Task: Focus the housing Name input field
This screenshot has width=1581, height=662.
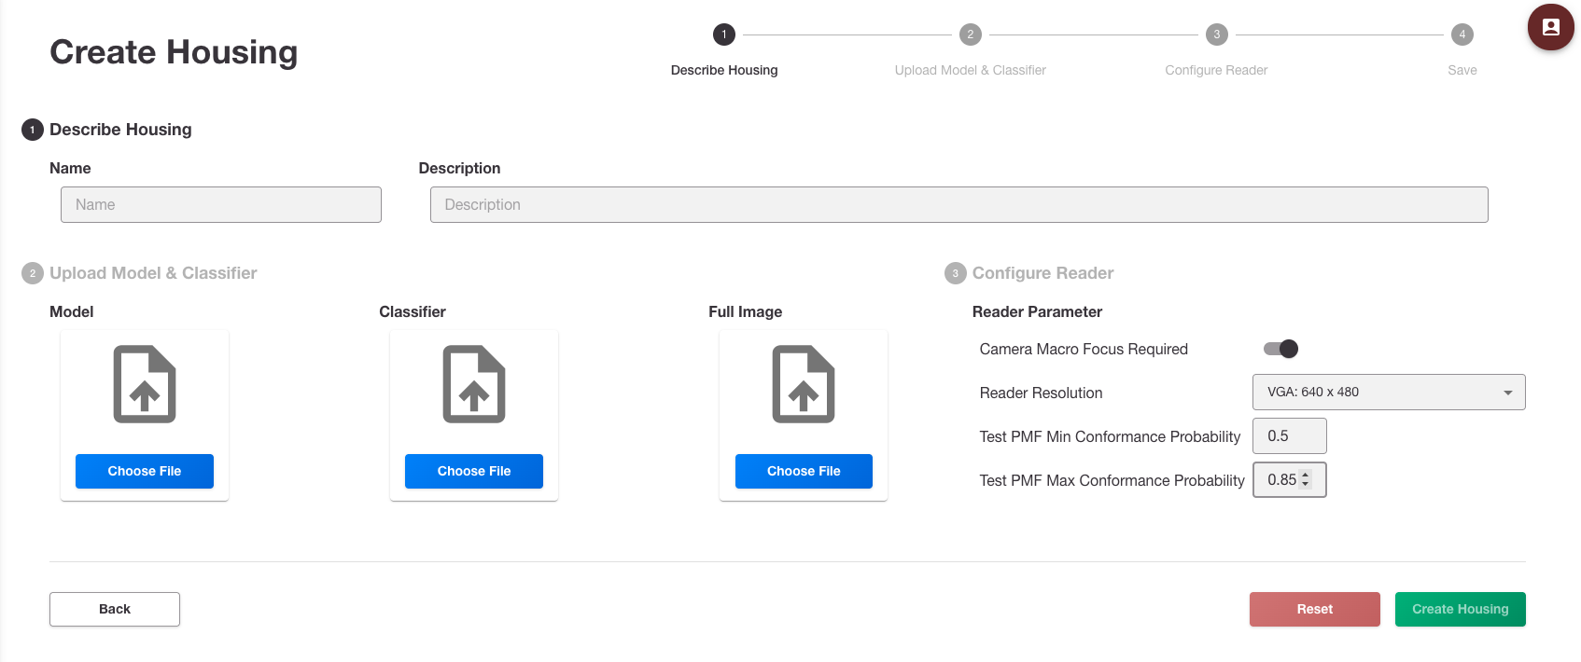Action: 221,204
